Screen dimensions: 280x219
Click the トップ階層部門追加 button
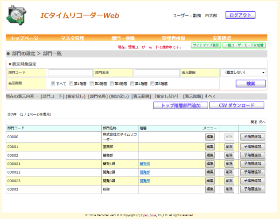(x=181, y=106)
